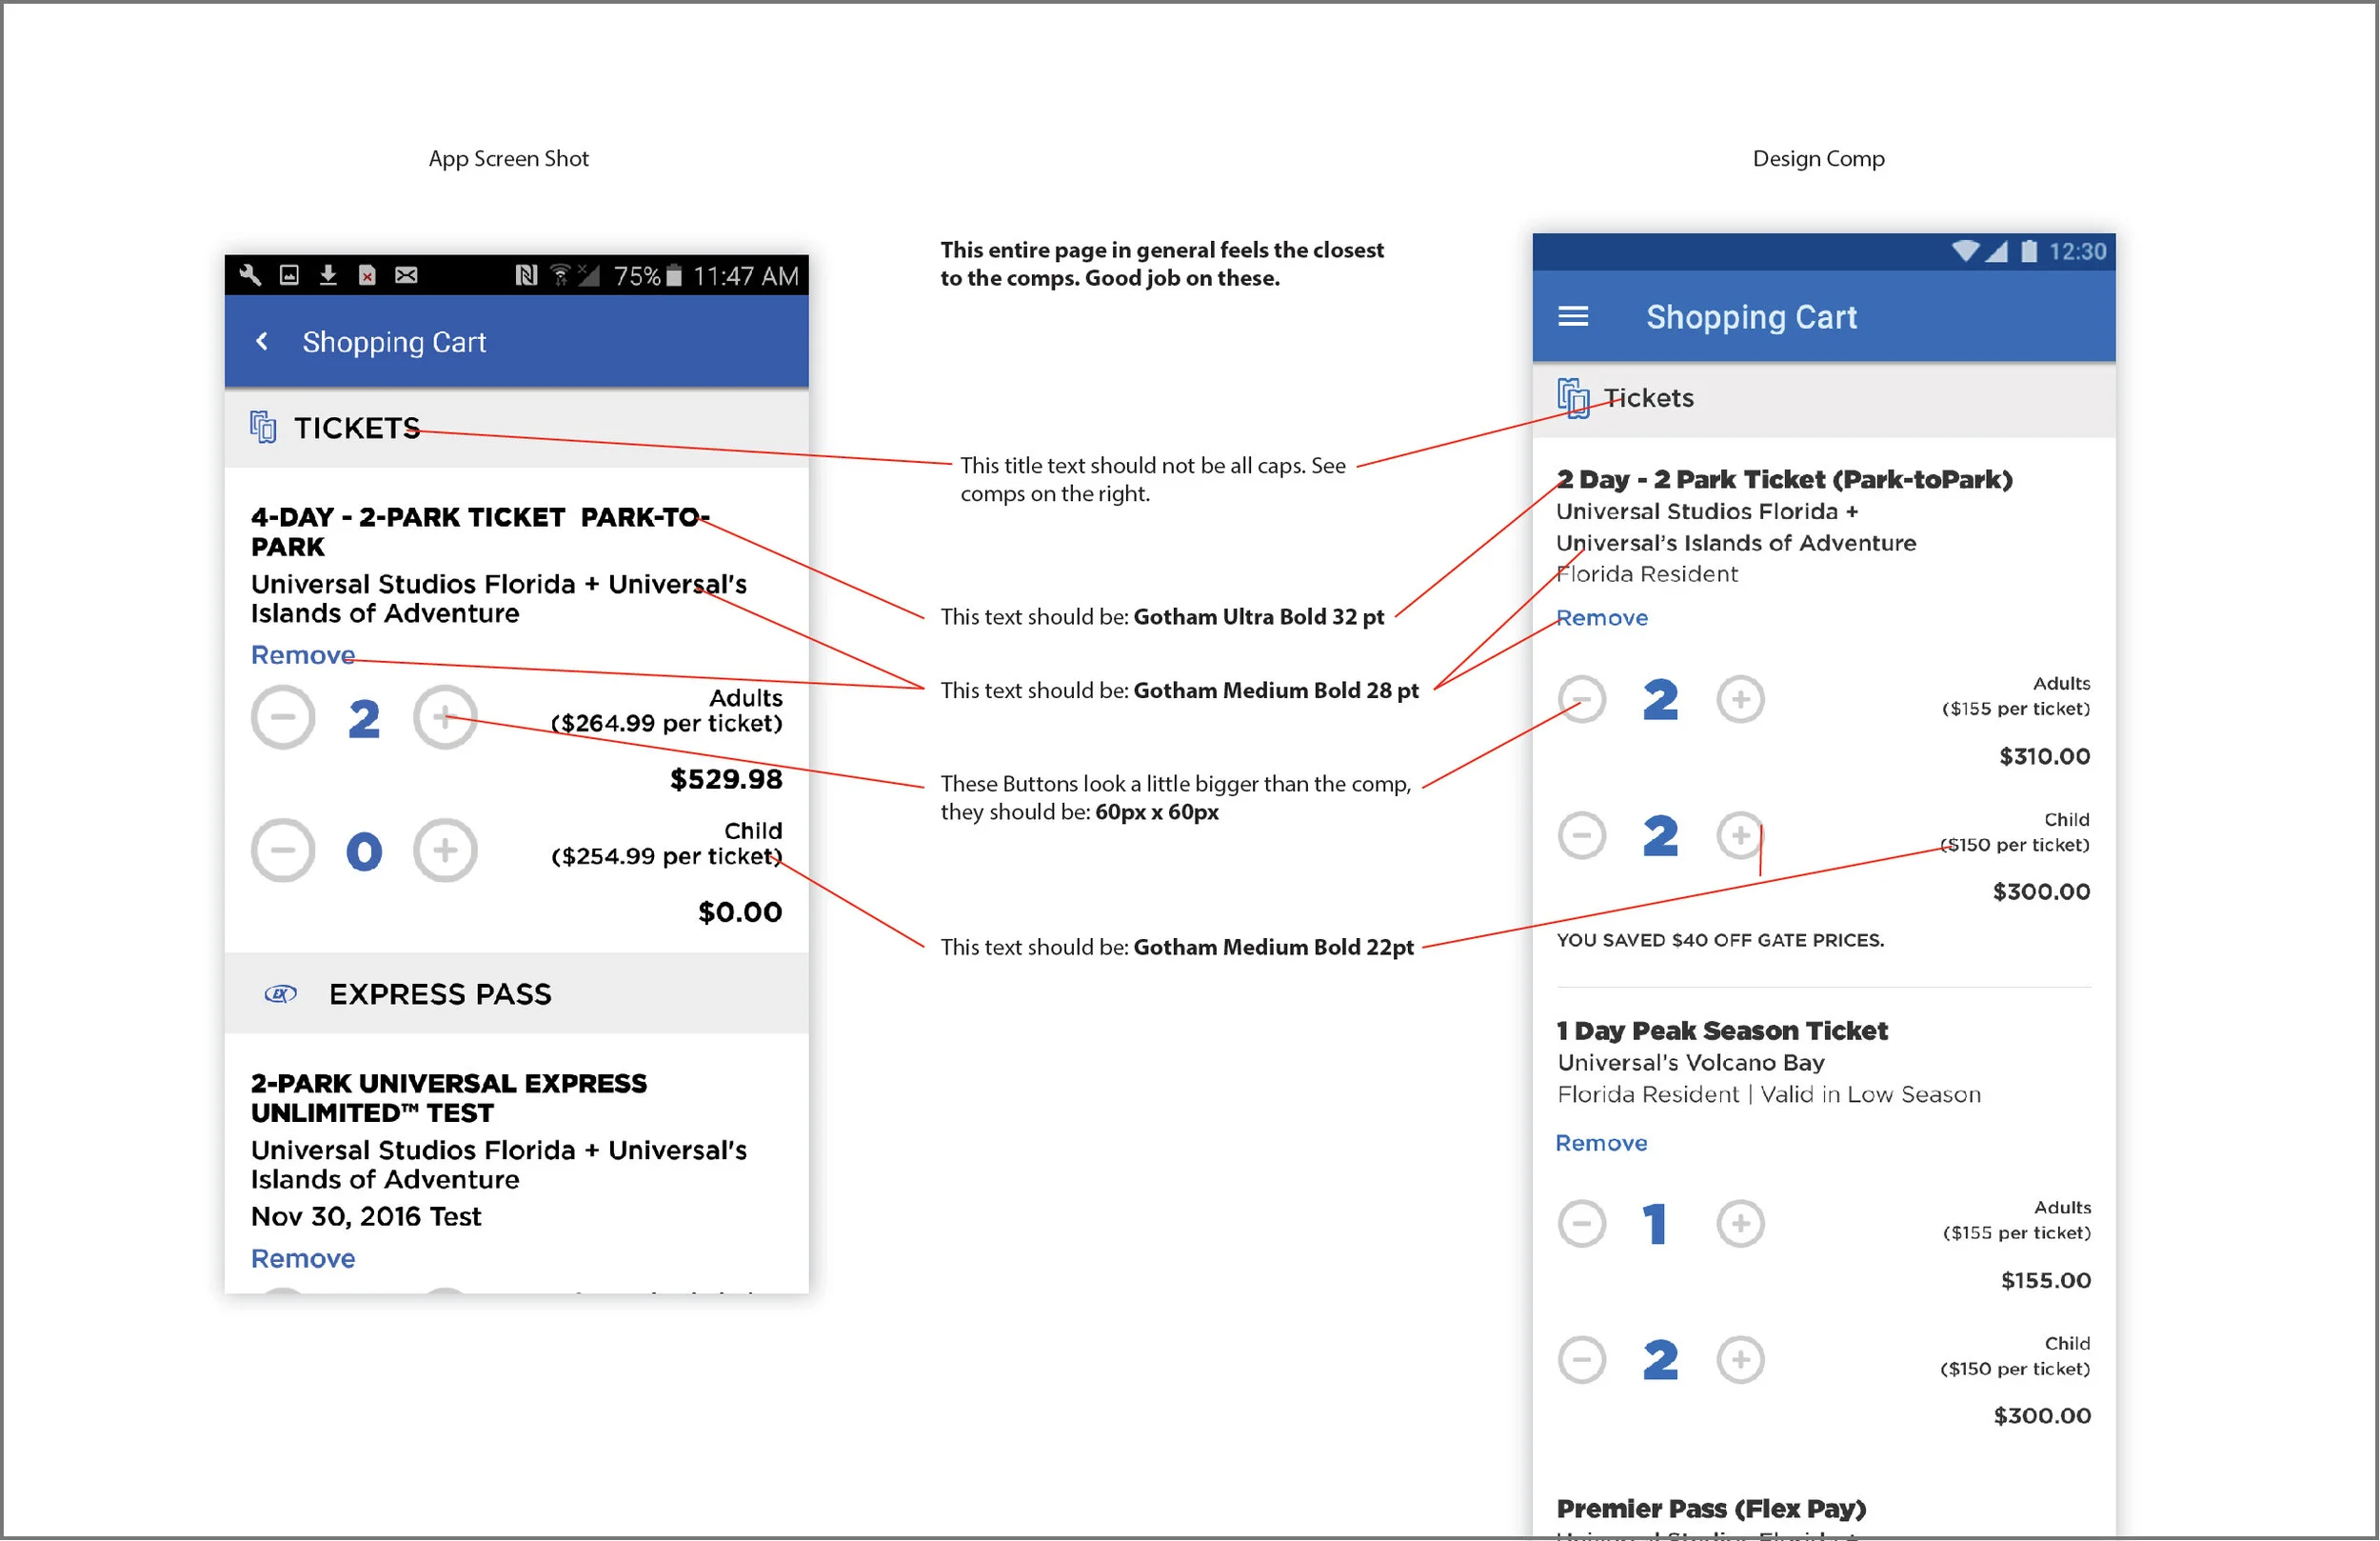Click 2-PARK UNIVERSAL EXPRESS UNLIMITED title
Screen dimensions: 2380x1541
449,1099
